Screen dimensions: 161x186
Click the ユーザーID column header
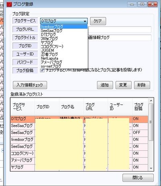pos(120,107)
